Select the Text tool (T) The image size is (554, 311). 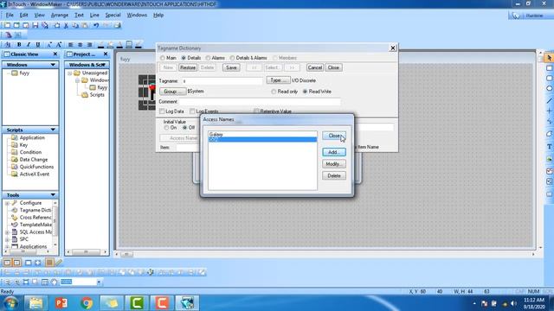pyautogui.click(x=549, y=147)
